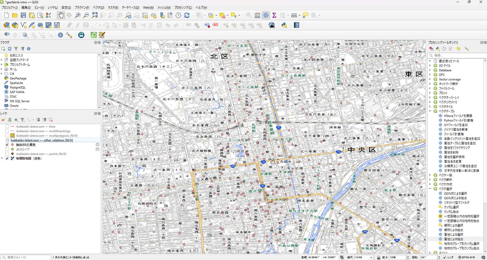Toggle the レンダ render checkbox in status bar
The width and height of the screenshot is (487, 260).
point(444,257)
